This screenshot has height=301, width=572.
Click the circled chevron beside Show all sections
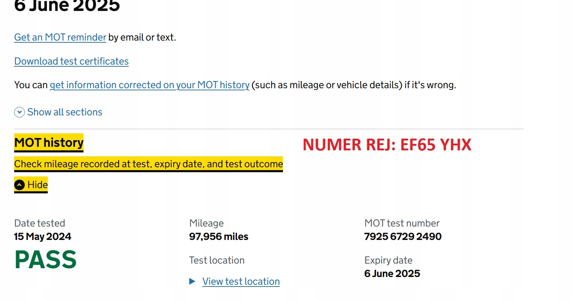(19, 112)
